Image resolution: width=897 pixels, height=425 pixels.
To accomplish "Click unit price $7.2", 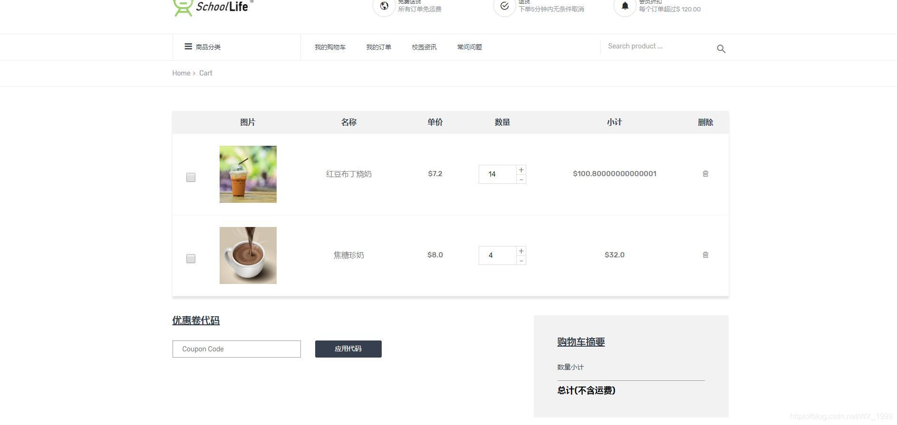I will (435, 174).
